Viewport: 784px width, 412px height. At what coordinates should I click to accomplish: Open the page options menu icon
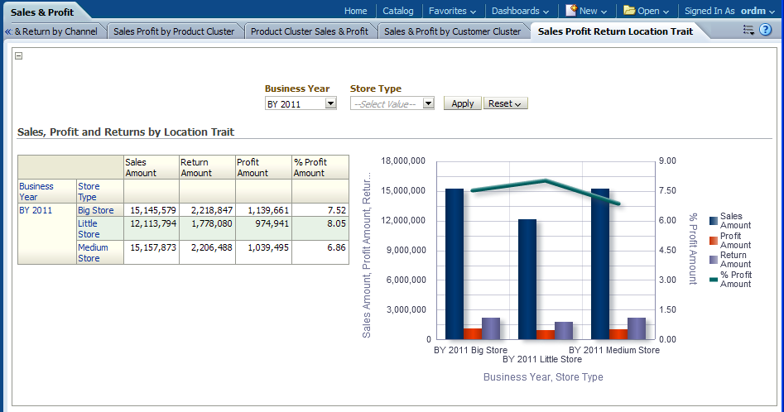pyautogui.click(x=748, y=31)
